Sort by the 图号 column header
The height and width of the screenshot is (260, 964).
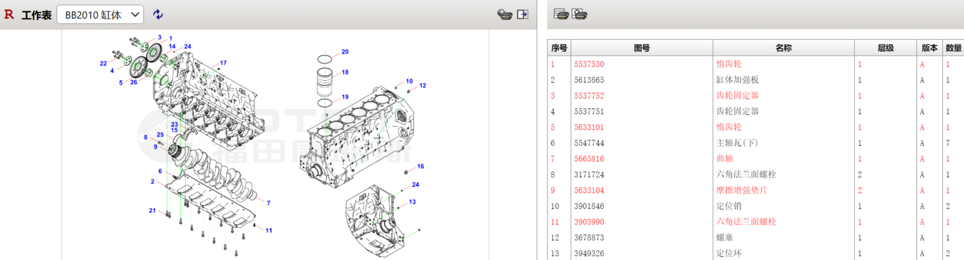click(641, 48)
